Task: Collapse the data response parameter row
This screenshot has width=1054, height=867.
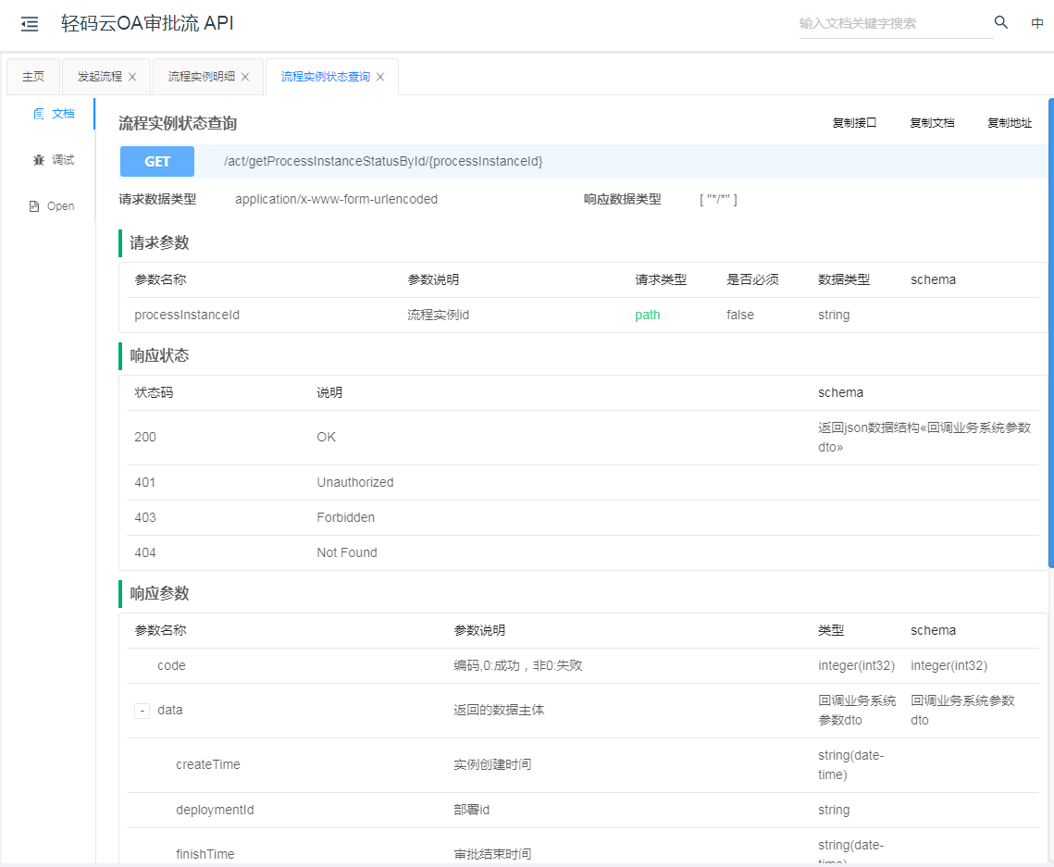Action: (142, 711)
